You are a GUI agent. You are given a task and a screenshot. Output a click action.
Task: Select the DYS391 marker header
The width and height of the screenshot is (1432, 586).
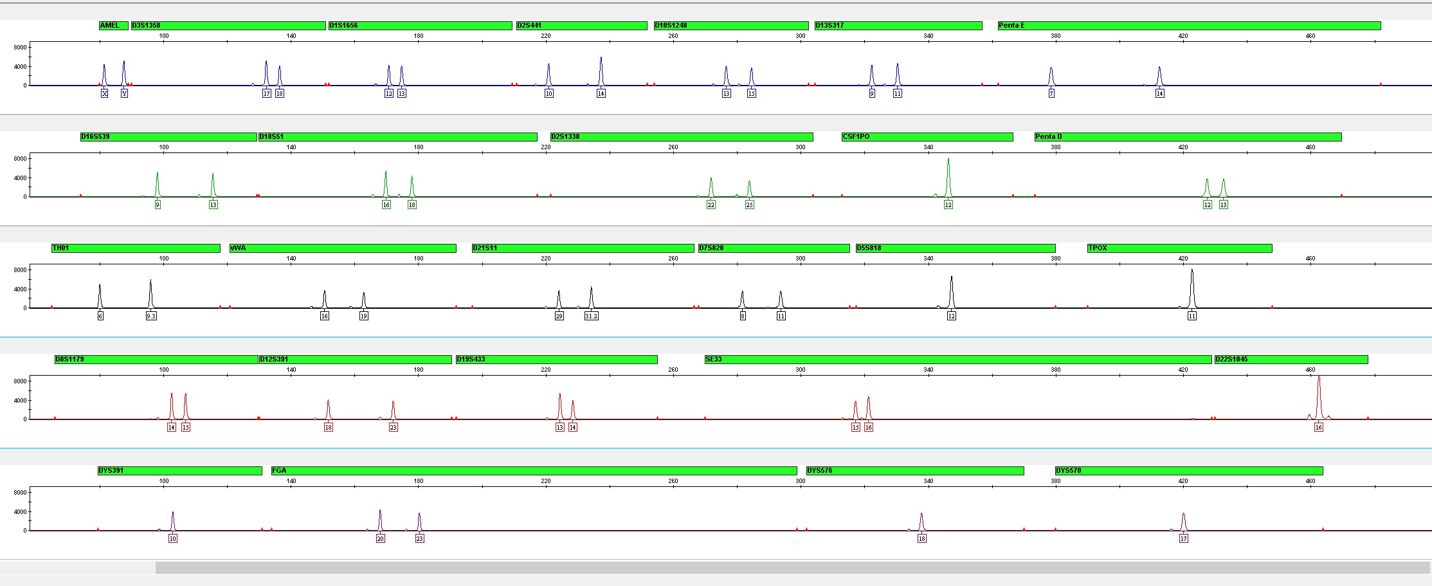click(179, 471)
